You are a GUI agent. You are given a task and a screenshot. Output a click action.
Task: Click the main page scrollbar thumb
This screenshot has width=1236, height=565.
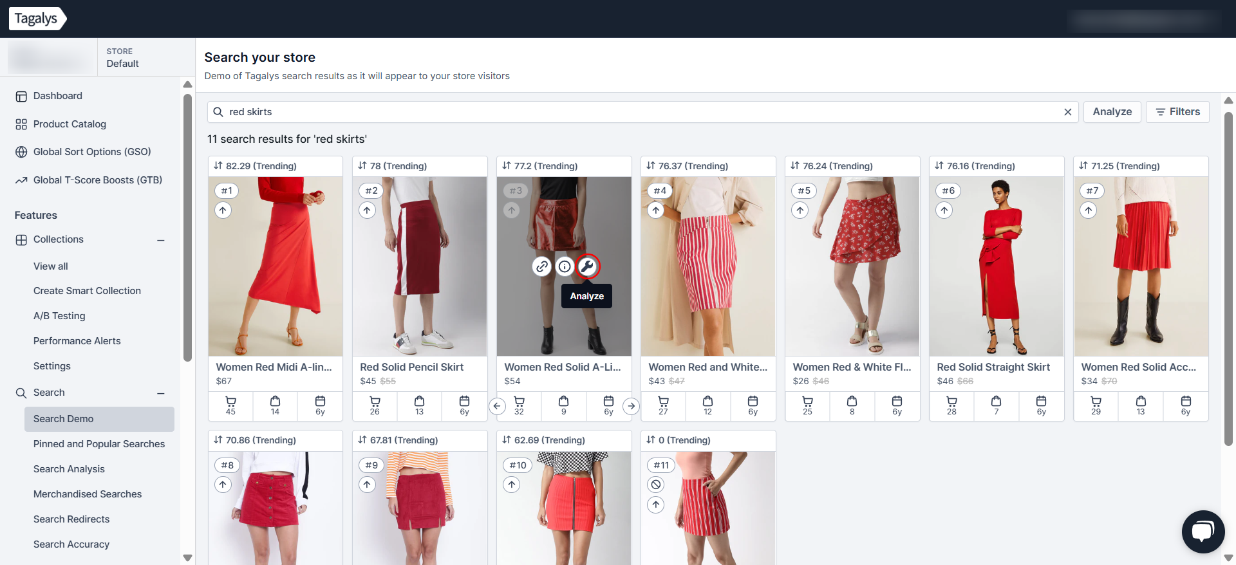[x=1228, y=279]
